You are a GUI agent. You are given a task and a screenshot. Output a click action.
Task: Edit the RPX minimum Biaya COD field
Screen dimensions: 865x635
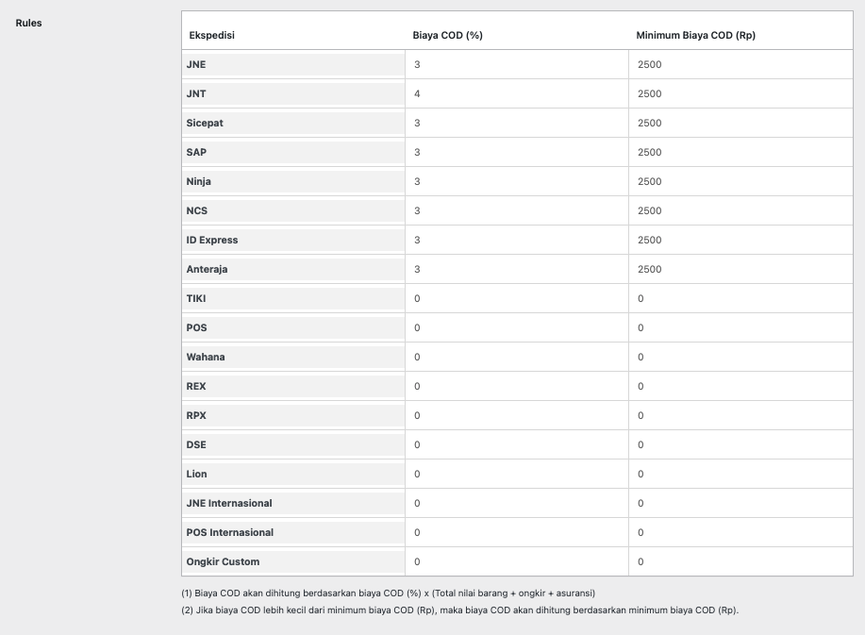(740, 415)
